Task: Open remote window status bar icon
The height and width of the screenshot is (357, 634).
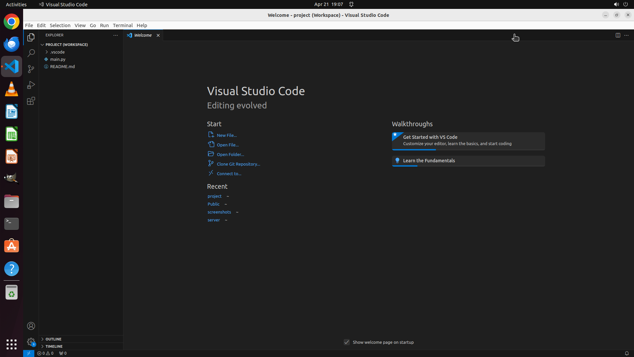Action: 29,353
